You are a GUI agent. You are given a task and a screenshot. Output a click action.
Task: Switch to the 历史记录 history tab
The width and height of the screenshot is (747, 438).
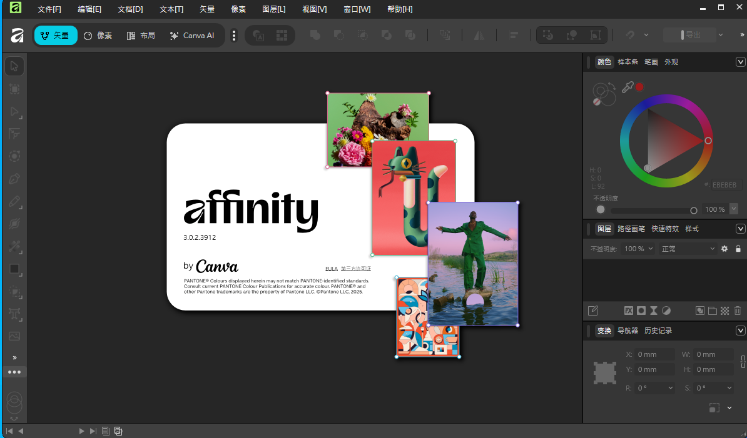tap(658, 331)
